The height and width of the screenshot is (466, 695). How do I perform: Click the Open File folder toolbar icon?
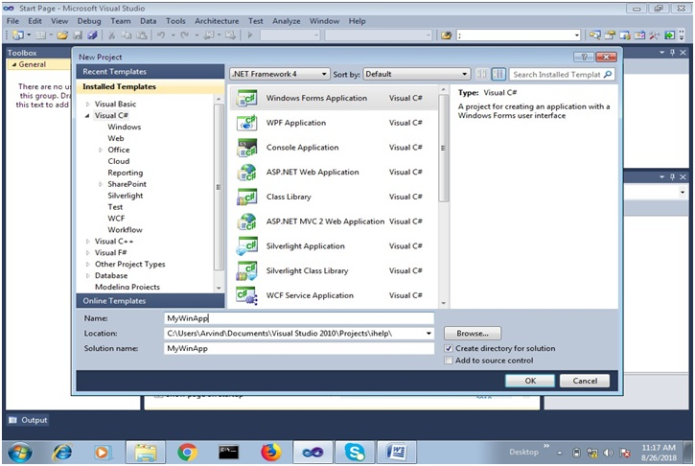click(x=62, y=35)
